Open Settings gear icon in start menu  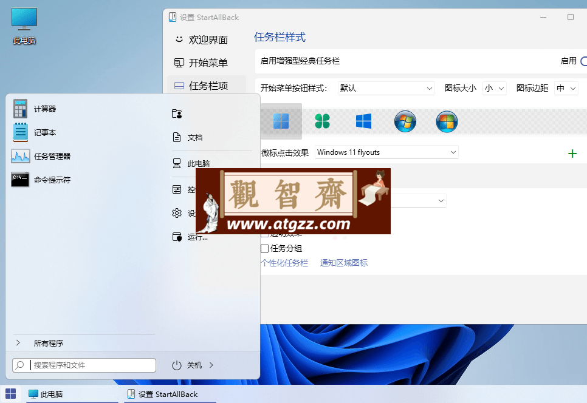(x=177, y=213)
